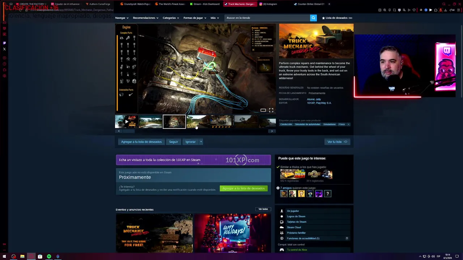
Task: Click the theater mode icon on media viewer
Action: pos(263,110)
